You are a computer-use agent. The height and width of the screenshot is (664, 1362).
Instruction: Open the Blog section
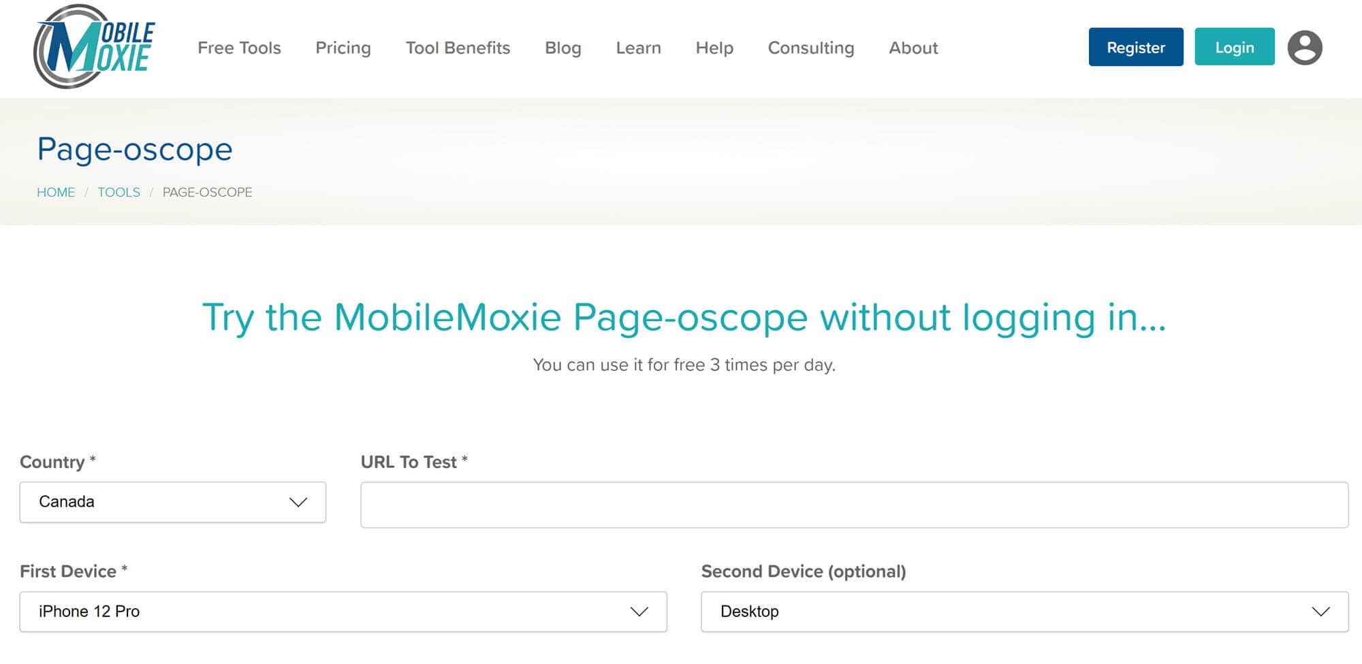[x=563, y=48]
